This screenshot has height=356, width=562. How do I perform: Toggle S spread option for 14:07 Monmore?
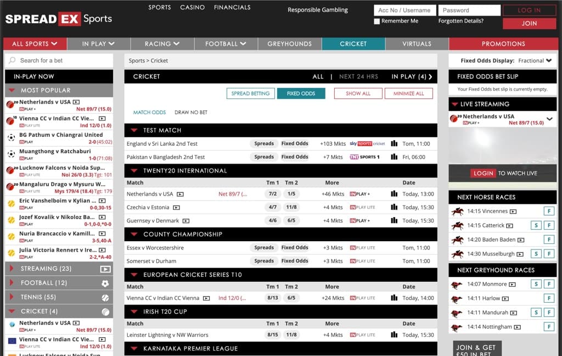click(536, 284)
